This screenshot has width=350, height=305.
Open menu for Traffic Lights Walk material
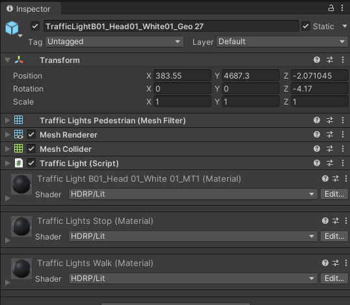(x=345, y=263)
